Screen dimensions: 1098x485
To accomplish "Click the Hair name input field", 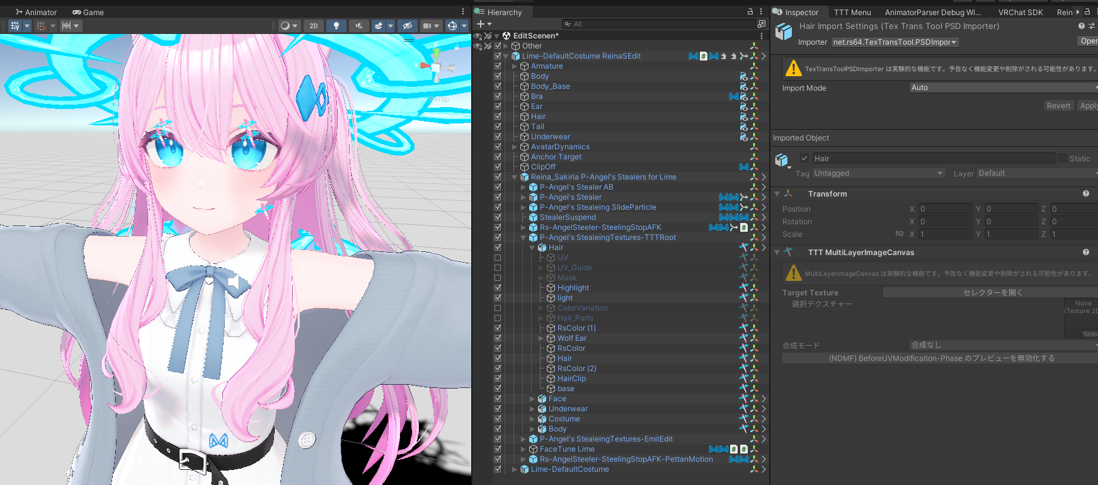I will pyautogui.click(x=933, y=159).
